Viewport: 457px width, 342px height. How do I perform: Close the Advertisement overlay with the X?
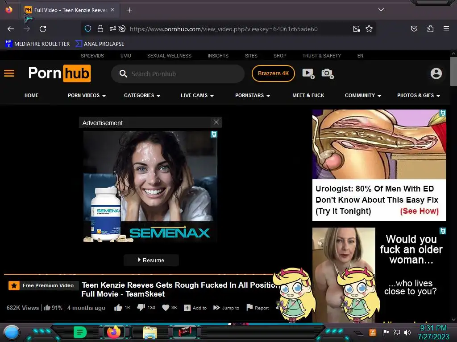216,122
